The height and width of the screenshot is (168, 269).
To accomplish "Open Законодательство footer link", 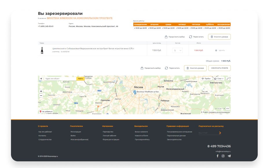I will coord(174,140).
